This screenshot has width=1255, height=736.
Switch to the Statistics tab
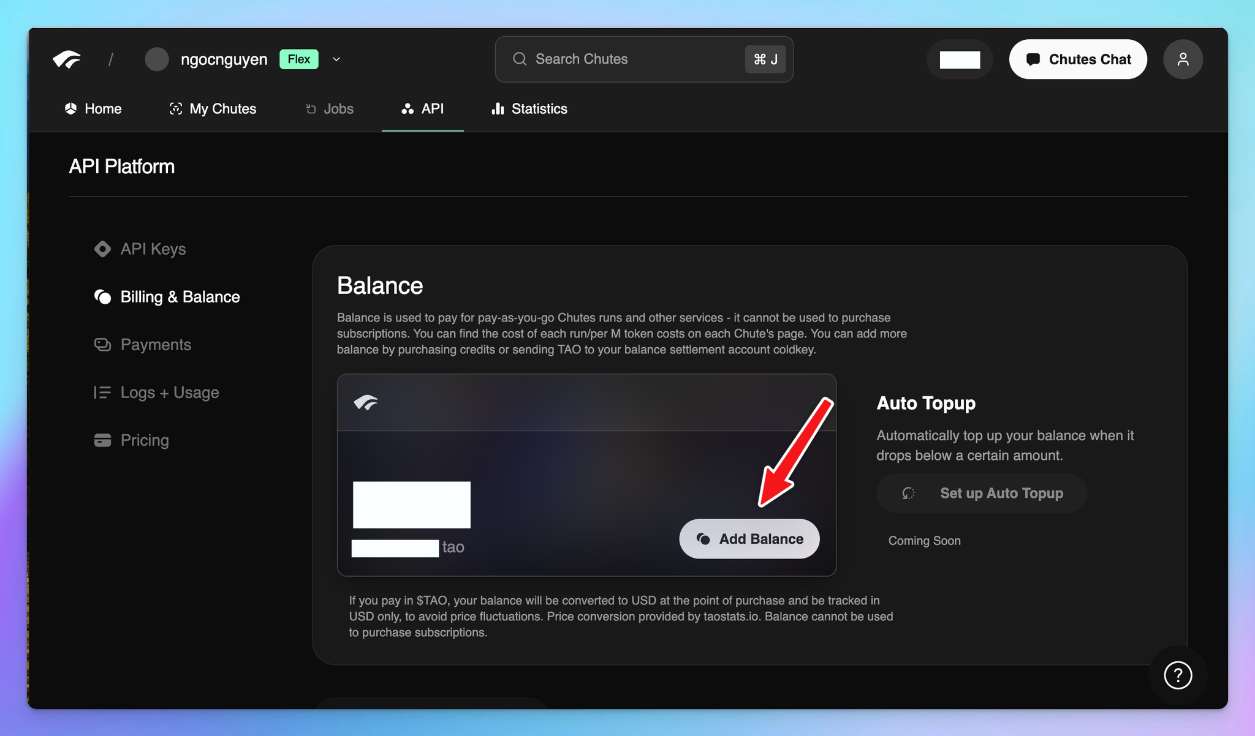tap(529, 109)
